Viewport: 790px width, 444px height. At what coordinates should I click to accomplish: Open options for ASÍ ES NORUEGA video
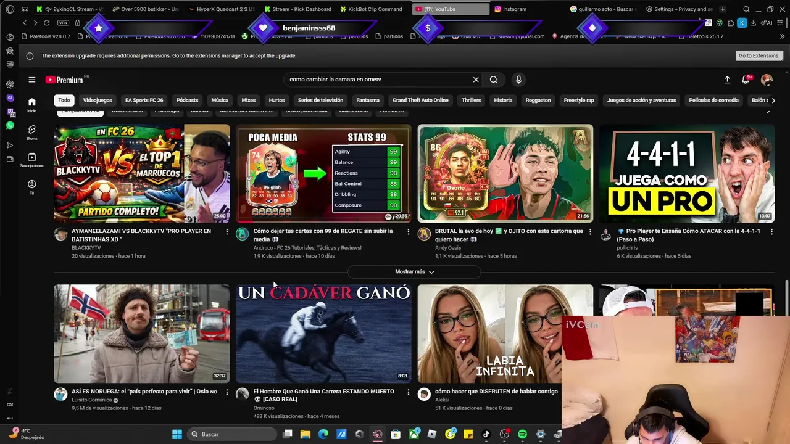(227, 392)
